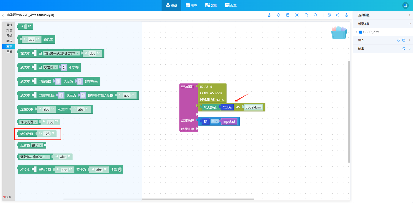Switch to the 模型 tab
Viewport: 413px width, 203px height.
click(x=171, y=5)
